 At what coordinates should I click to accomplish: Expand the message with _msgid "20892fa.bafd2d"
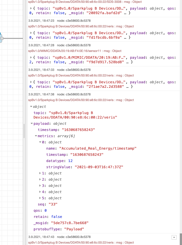coord(31,8)
